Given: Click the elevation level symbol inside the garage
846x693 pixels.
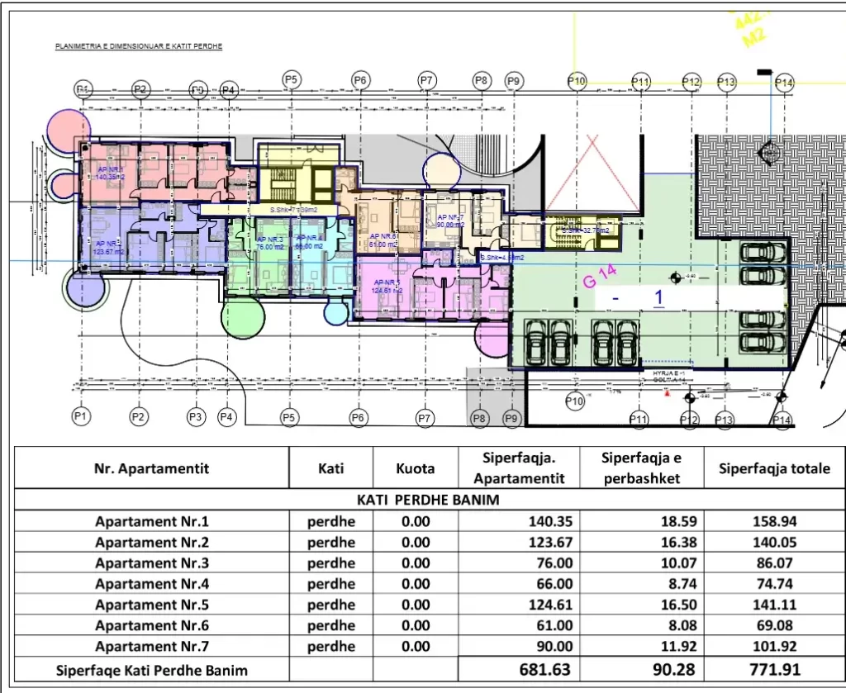Looking at the screenshot, I should (676, 278).
